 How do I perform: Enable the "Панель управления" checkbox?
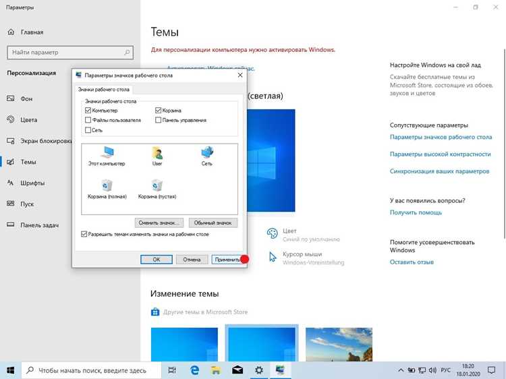pos(158,120)
